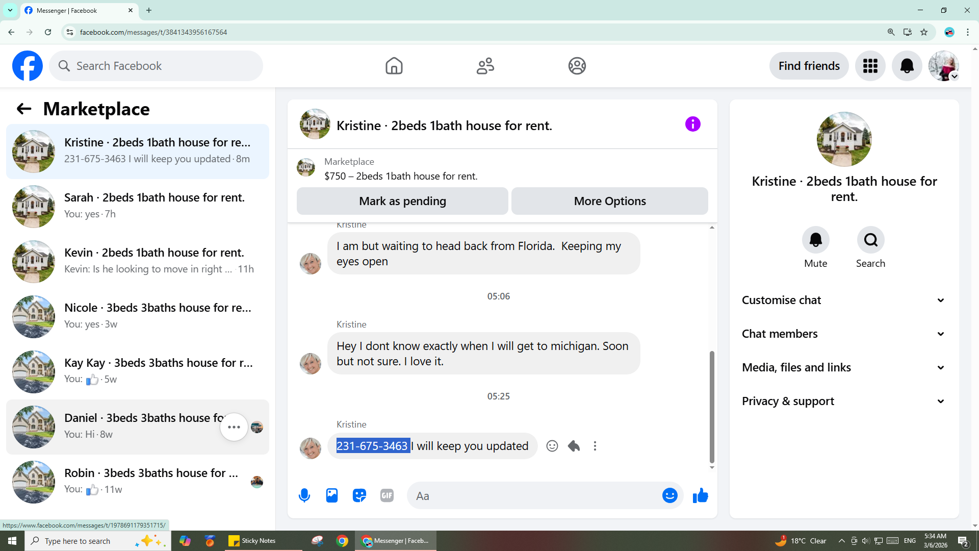
Task: Mute this conversation
Action: tap(815, 240)
